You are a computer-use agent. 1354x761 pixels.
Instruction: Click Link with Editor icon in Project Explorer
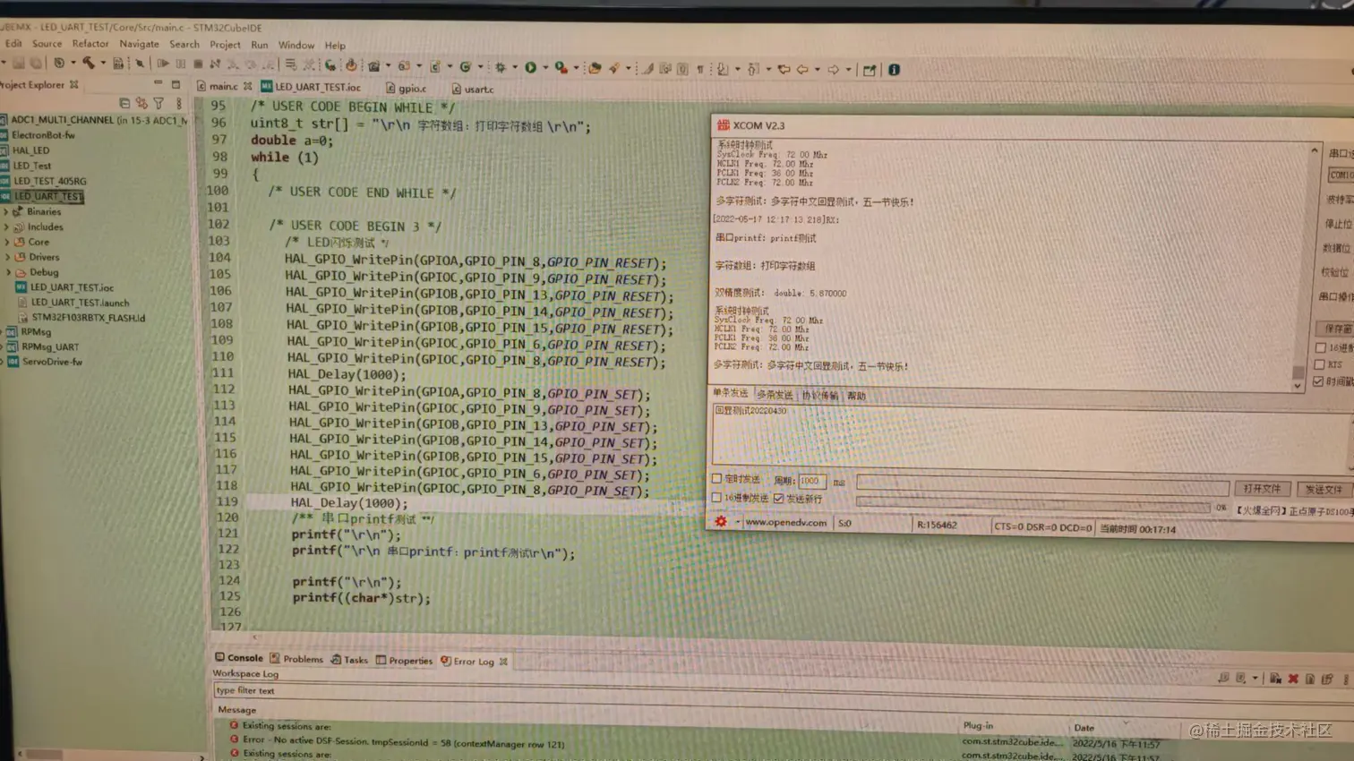point(141,103)
